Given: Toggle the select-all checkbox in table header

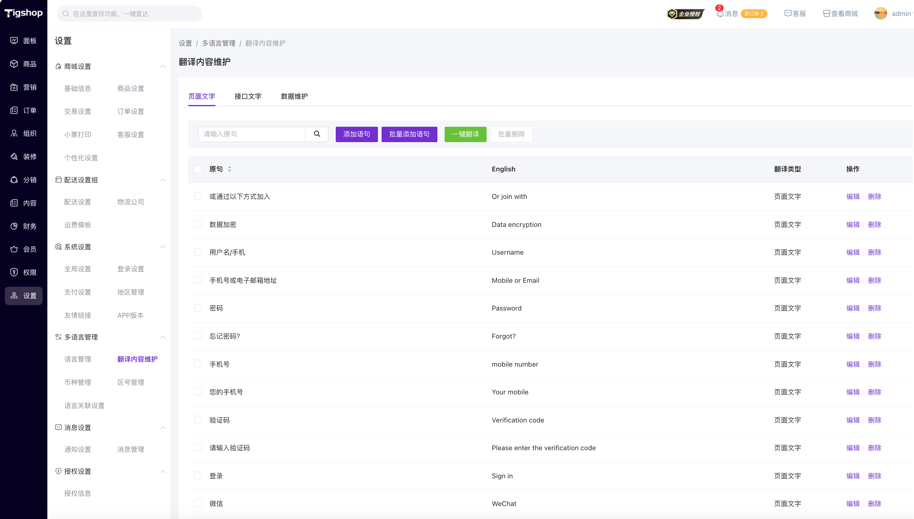Looking at the screenshot, I should click(x=198, y=169).
